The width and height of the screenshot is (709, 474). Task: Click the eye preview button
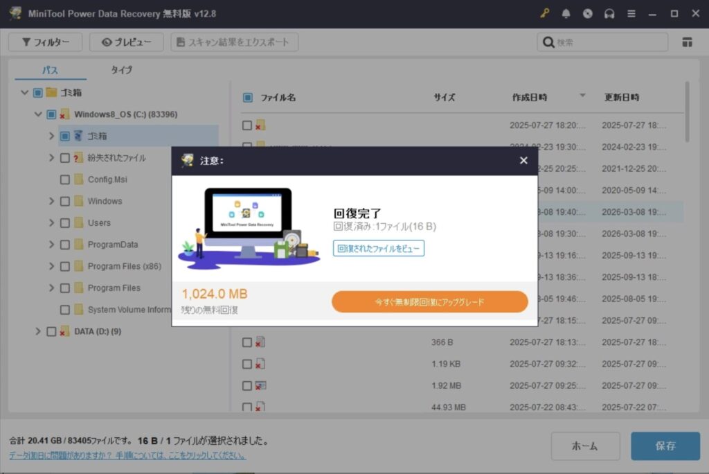[126, 42]
